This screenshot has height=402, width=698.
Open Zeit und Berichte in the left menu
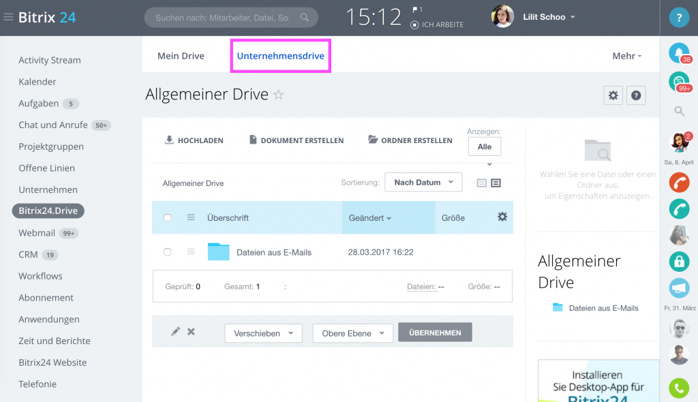(x=55, y=341)
